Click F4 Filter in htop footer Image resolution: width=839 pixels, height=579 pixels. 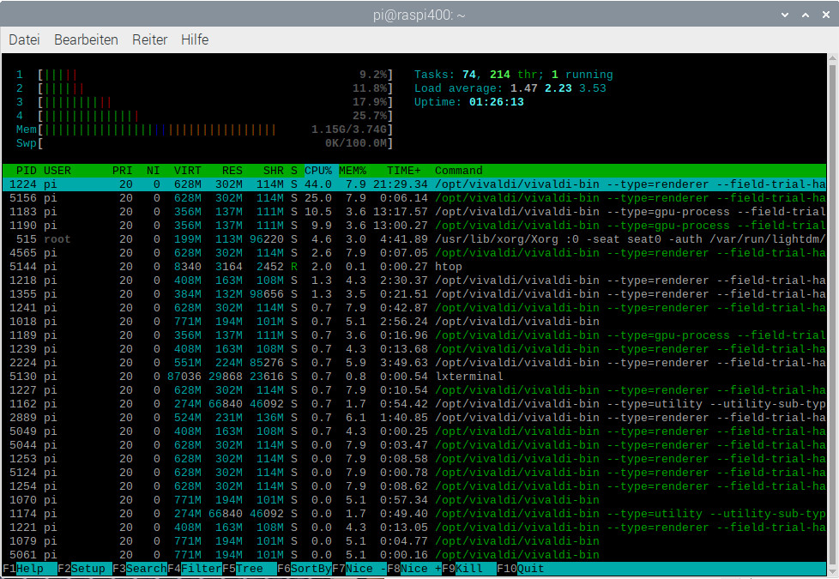[195, 569]
